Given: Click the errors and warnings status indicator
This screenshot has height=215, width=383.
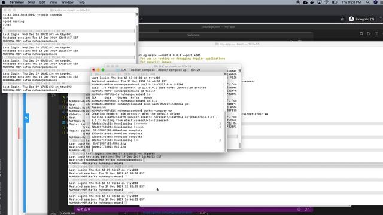Looking at the screenshot, I should [x=84, y=209].
